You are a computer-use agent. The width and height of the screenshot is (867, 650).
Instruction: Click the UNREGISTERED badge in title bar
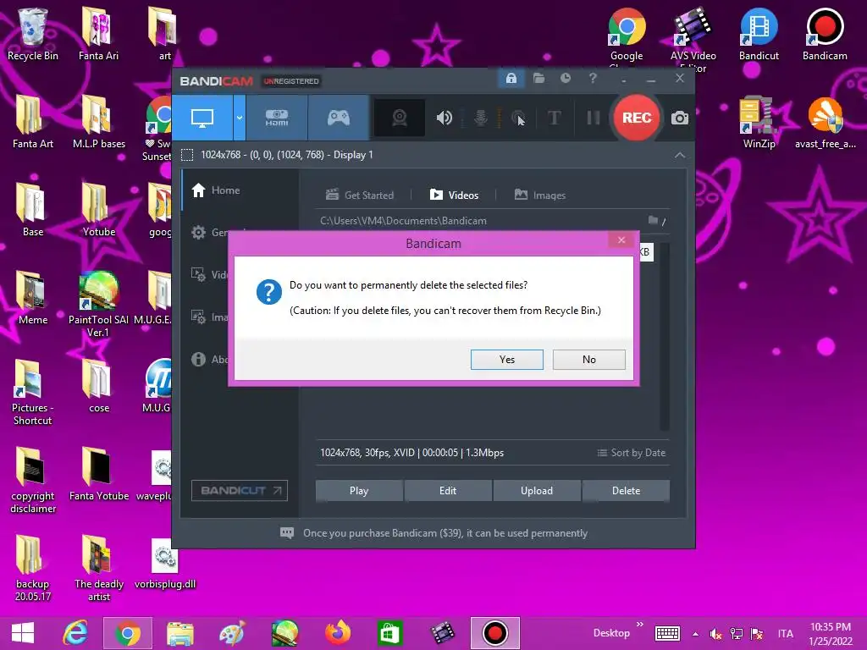pyautogui.click(x=291, y=81)
